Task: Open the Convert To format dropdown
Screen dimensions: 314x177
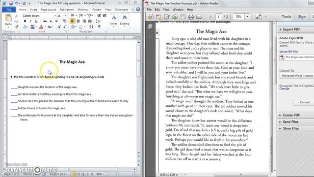Action: pos(297,76)
